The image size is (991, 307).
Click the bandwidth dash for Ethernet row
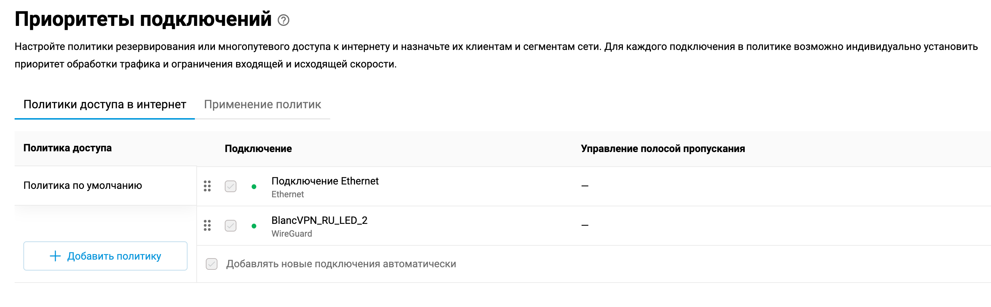pyautogui.click(x=585, y=186)
